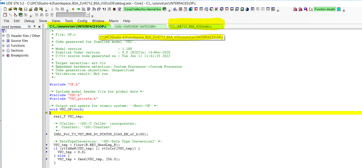Open the Config menu
The image size is (362, 168).
point(82,21)
